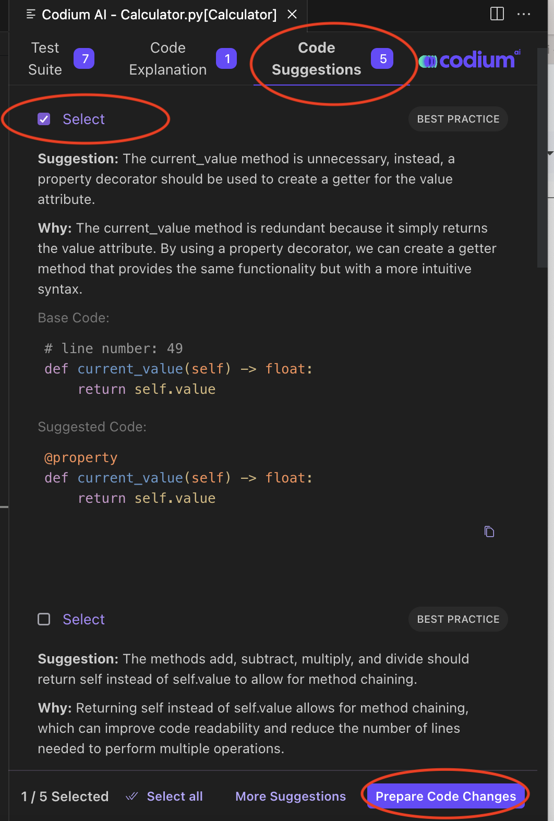The width and height of the screenshot is (554, 821).
Task: Click the badge showing 5 on Code Suggestions
Action: (382, 58)
